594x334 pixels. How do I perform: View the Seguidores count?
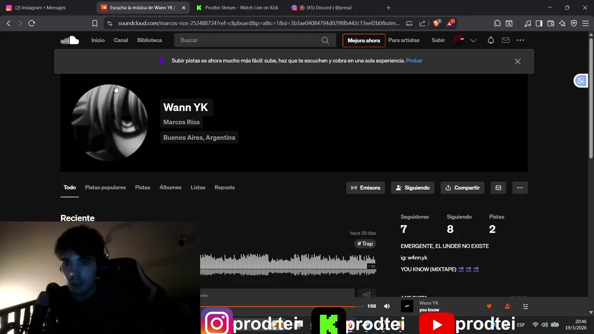[x=404, y=229]
